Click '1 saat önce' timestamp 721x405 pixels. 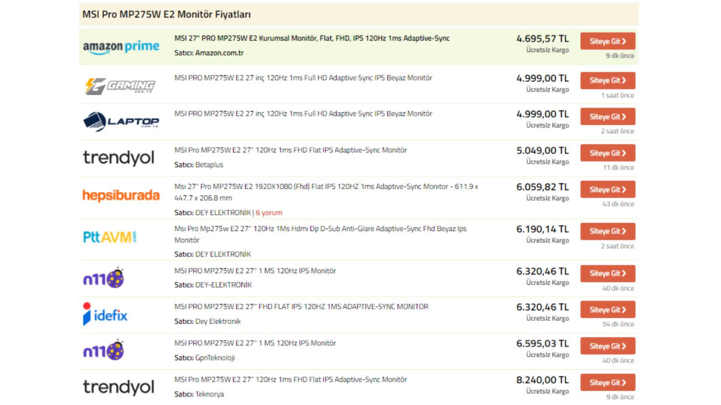click(617, 95)
